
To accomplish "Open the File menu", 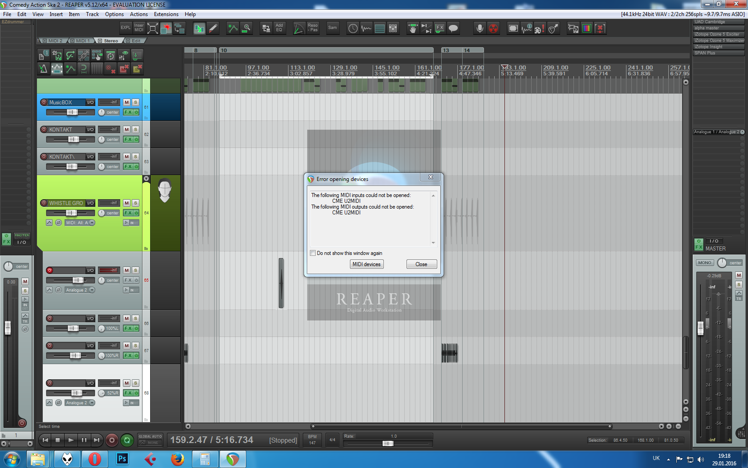I will (7, 14).
